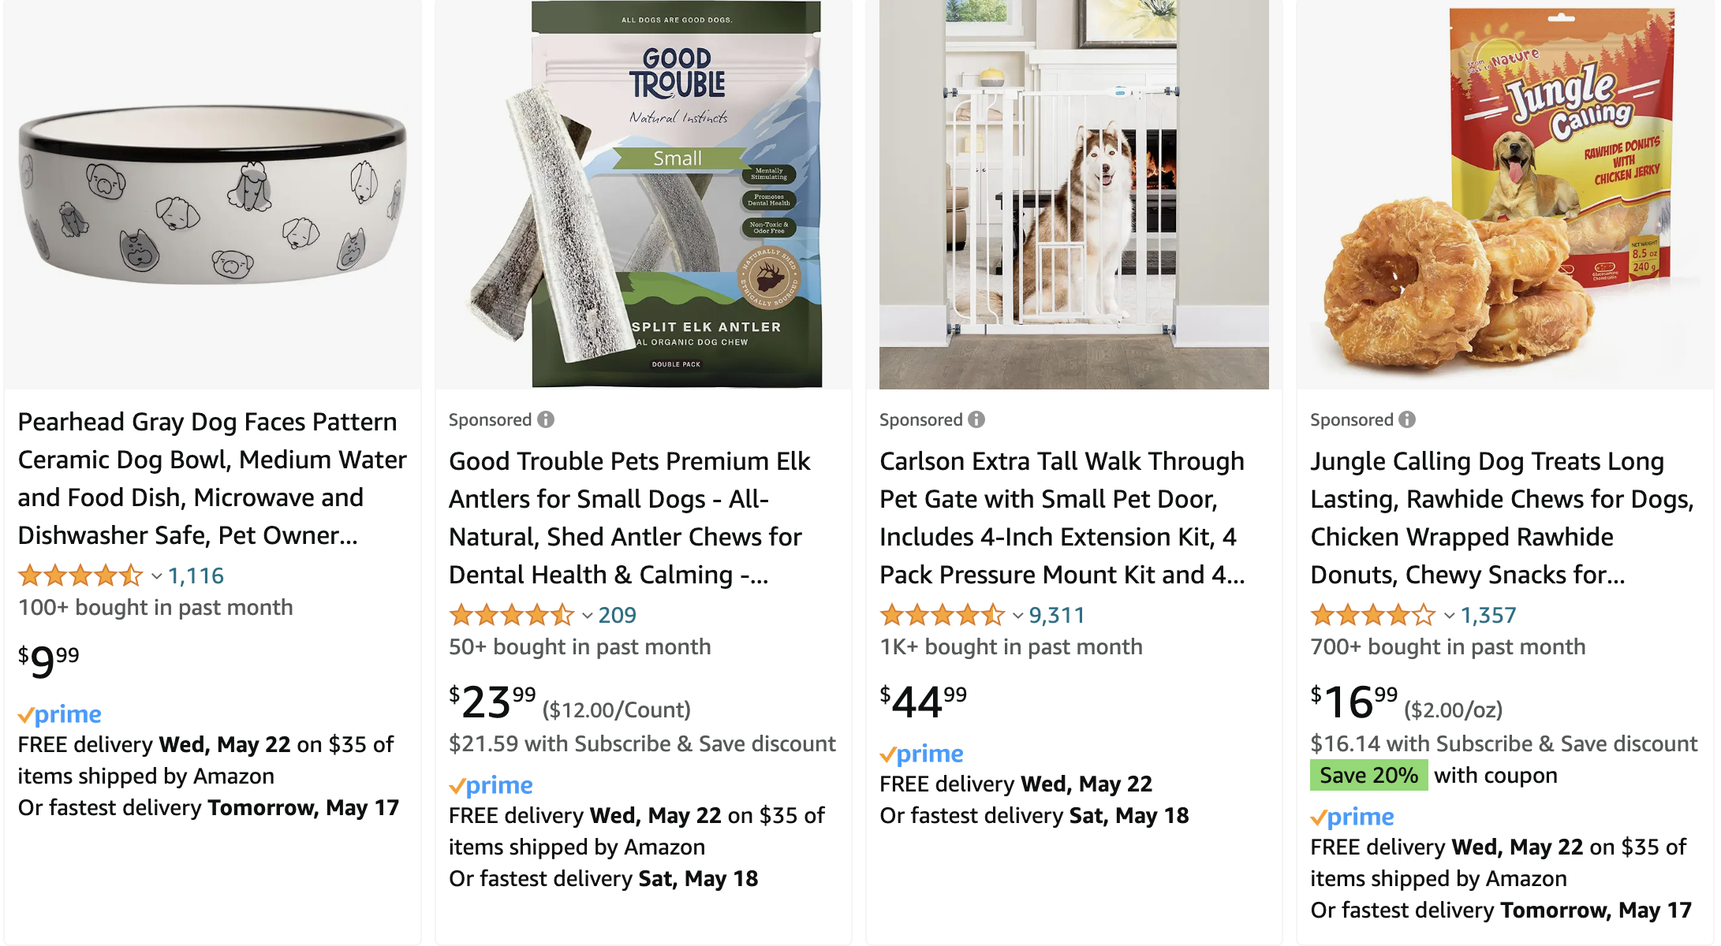Select the star rating of Pearhead dog bowl
The image size is (1721, 946).
(x=79, y=575)
